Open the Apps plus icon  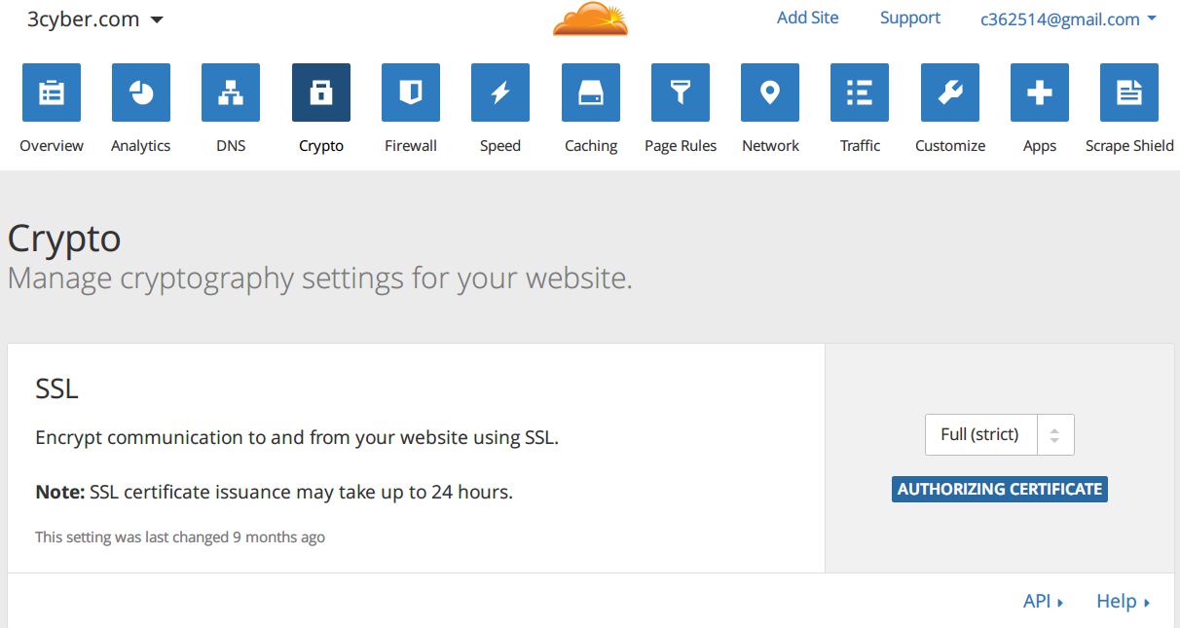pos(1040,92)
